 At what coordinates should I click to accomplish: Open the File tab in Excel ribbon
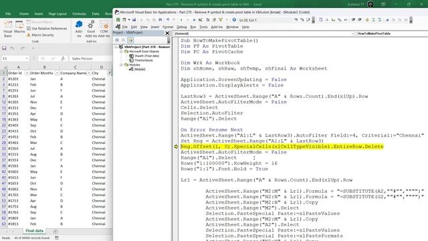tap(8, 13)
